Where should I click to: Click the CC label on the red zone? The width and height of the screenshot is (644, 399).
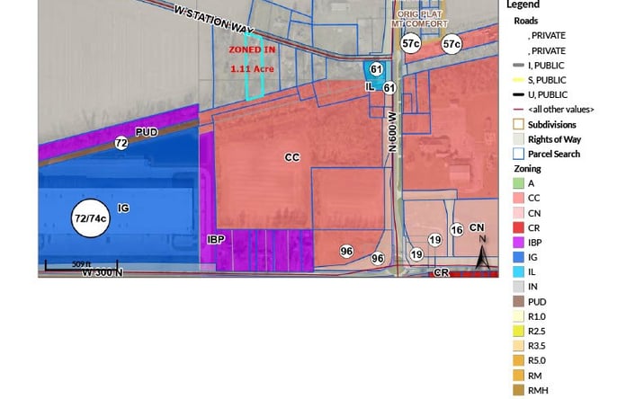pos(292,157)
